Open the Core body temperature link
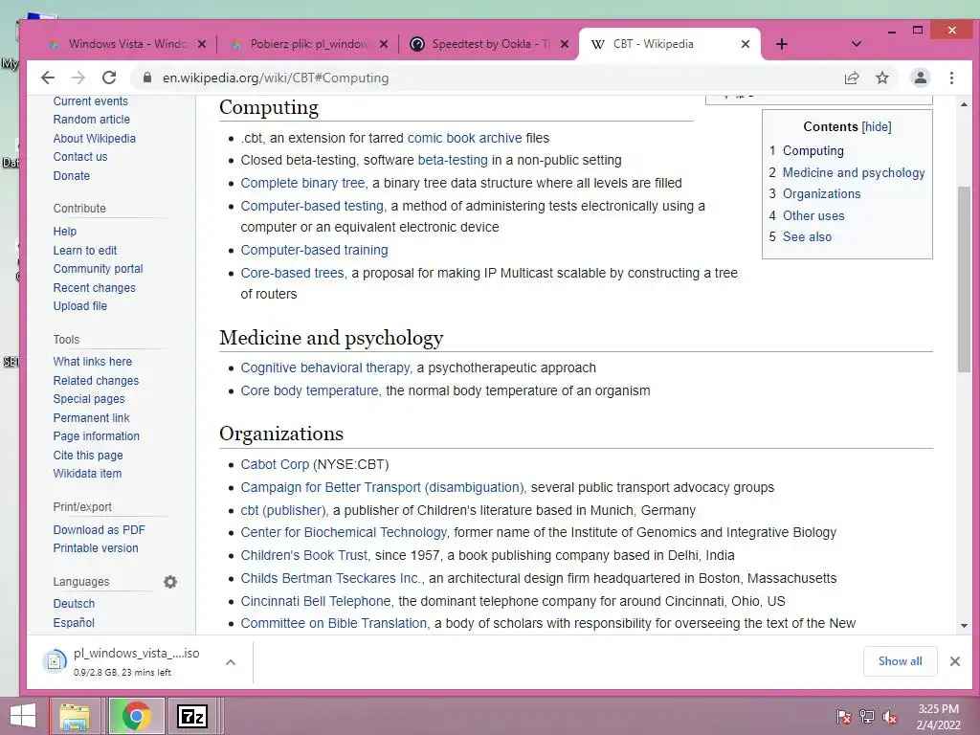This screenshot has height=735, width=980. [x=309, y=390]
